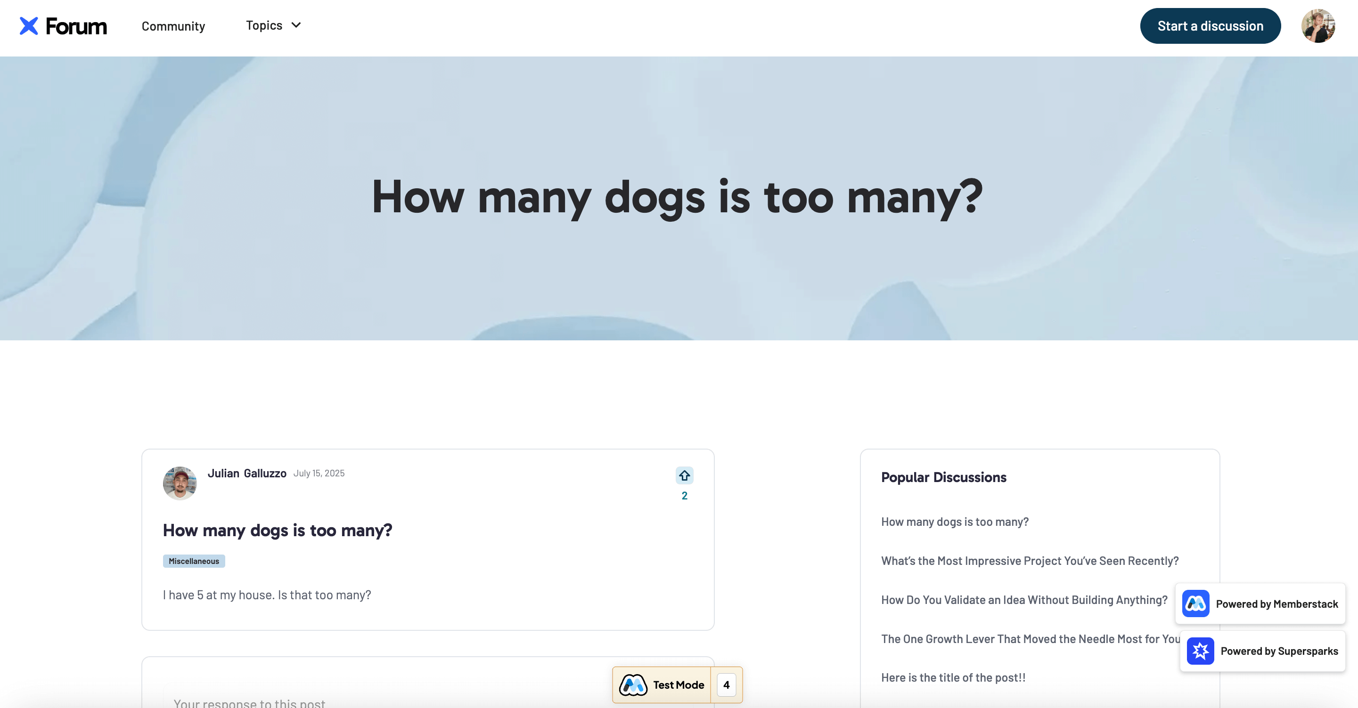Click the Test Mode label

(678, 685)
